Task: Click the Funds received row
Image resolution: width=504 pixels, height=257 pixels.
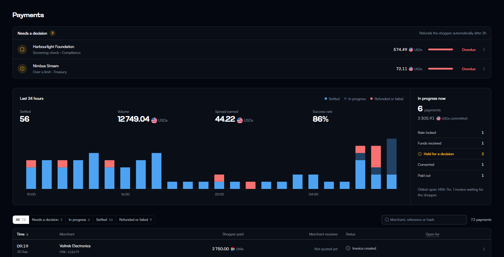Action: (451, 143)
